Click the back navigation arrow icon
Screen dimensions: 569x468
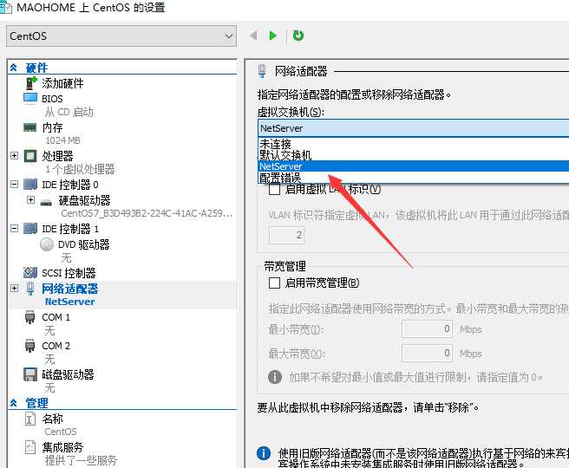[x=253, y=36]
